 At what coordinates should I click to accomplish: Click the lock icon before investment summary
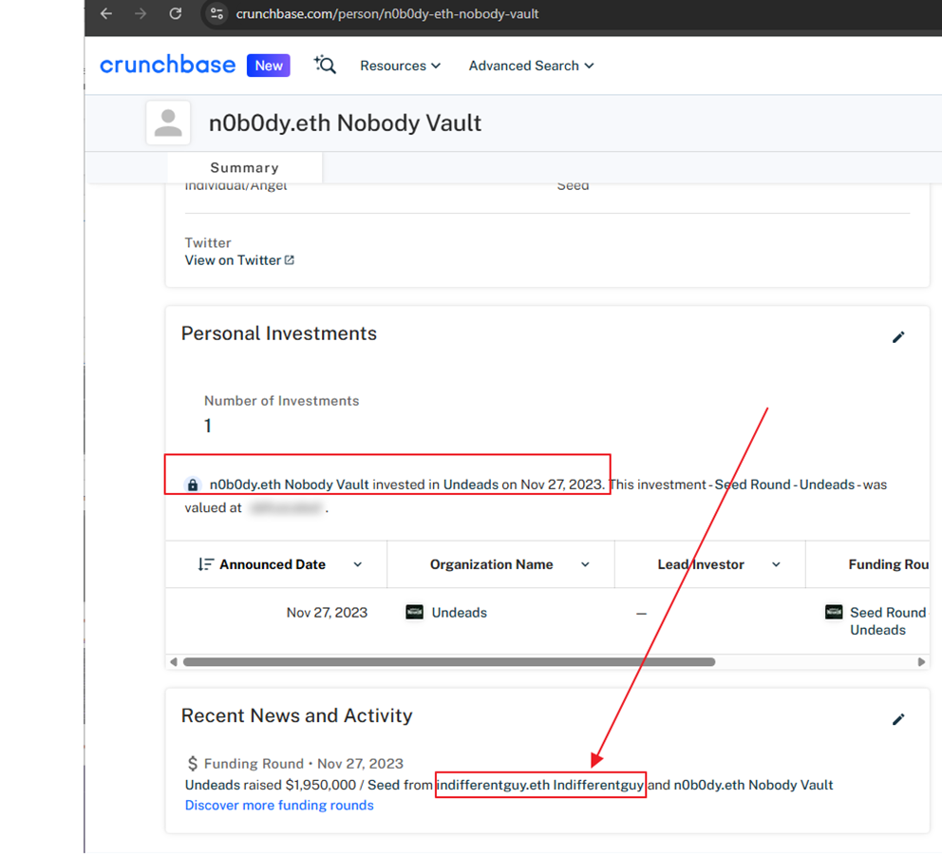click(x=192, y=485)
